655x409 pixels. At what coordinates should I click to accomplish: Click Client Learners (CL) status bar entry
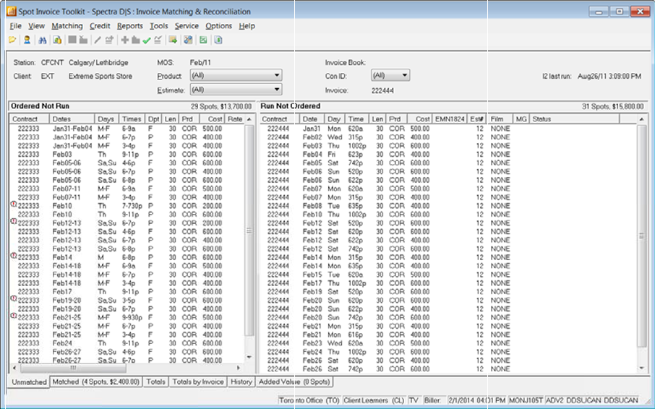(374, 400)
